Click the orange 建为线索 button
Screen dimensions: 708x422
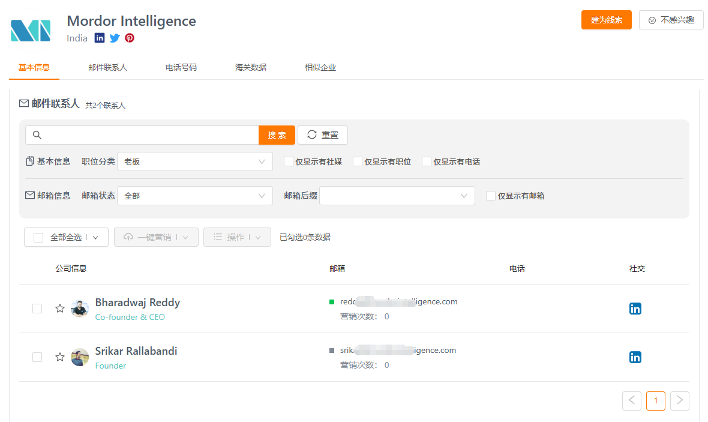pos(607,20)
